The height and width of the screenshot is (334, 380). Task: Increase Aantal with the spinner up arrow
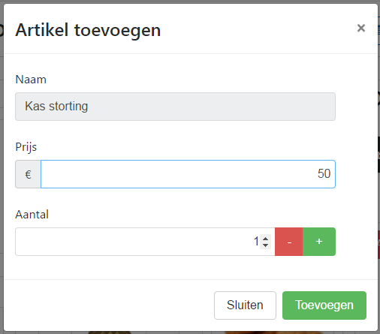coord(265,239)
